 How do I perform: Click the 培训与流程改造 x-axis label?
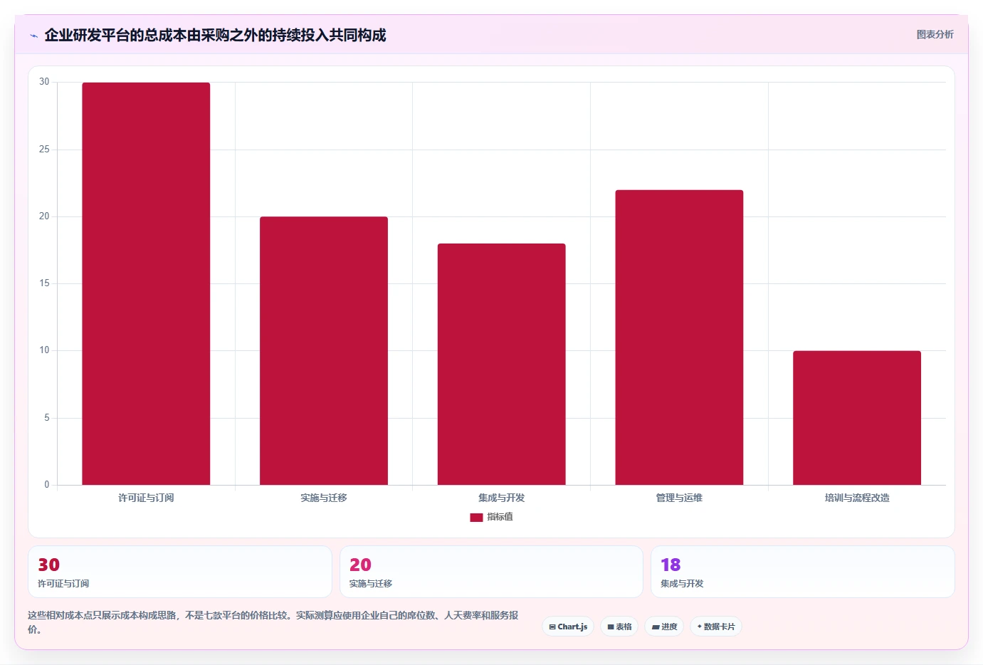(857, 498)
